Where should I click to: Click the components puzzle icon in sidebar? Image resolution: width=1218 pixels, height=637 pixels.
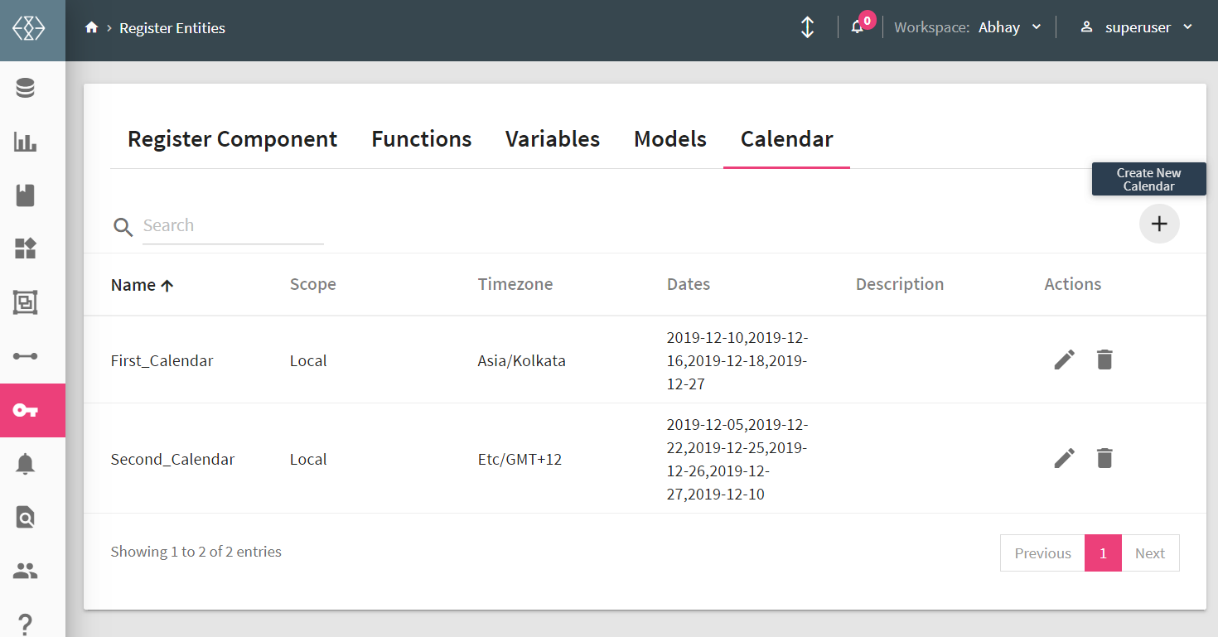pos(24,249)
